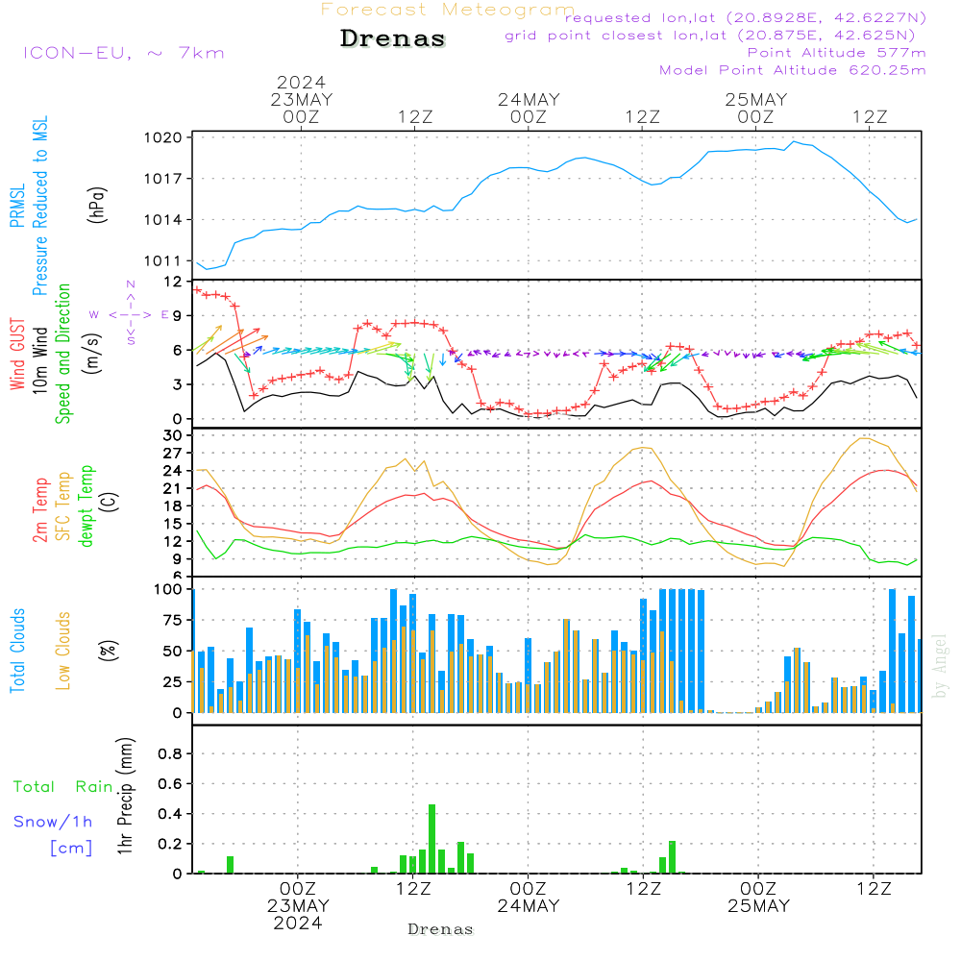Click the "W" on the compass rose

[94, 315]
